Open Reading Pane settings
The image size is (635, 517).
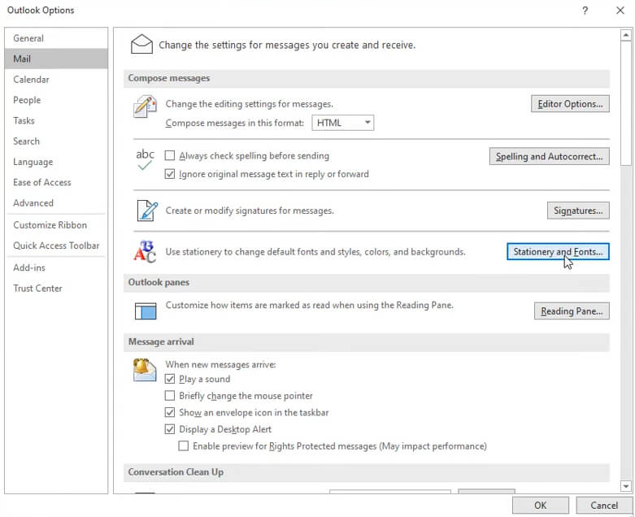point(572,311)
